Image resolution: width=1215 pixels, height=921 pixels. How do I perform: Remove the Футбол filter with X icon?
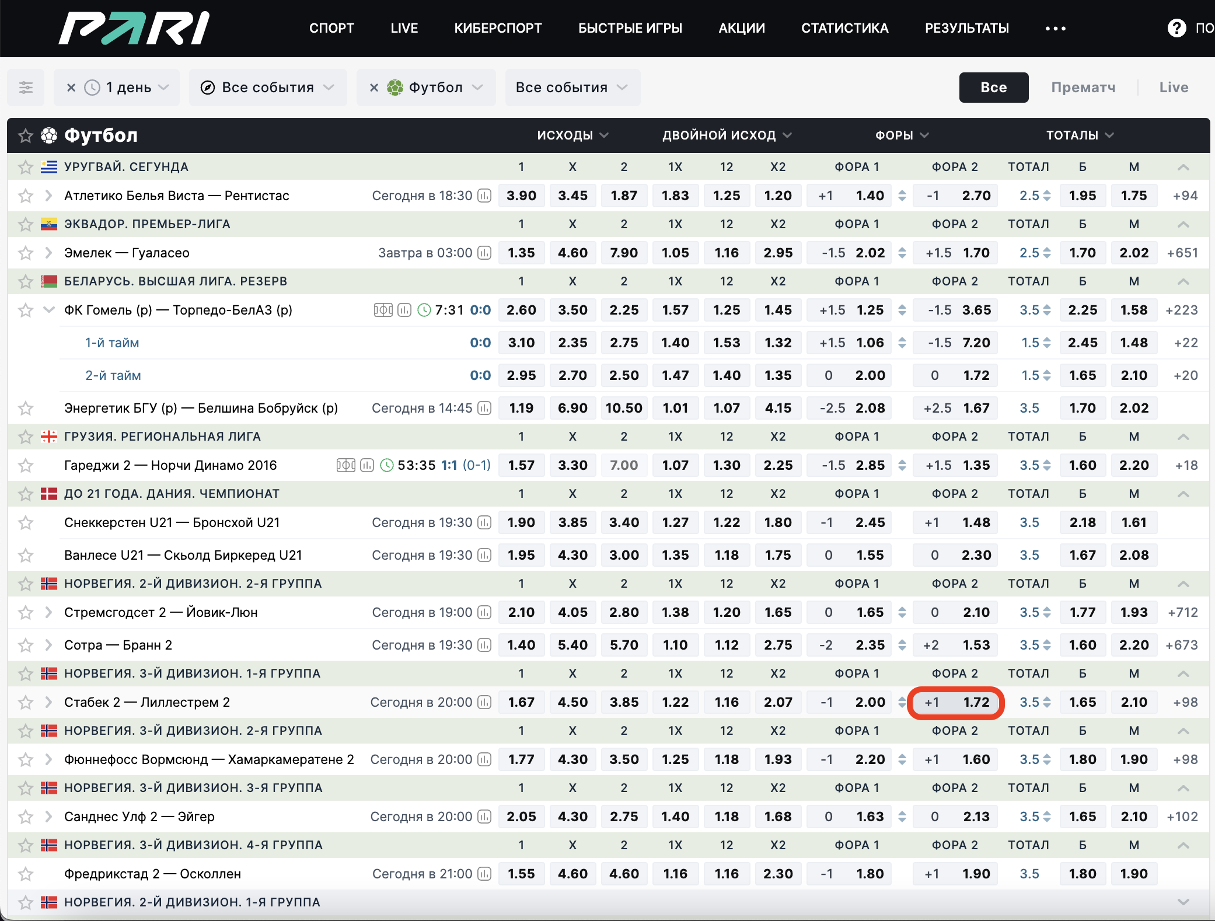click(x=374, y=88)
